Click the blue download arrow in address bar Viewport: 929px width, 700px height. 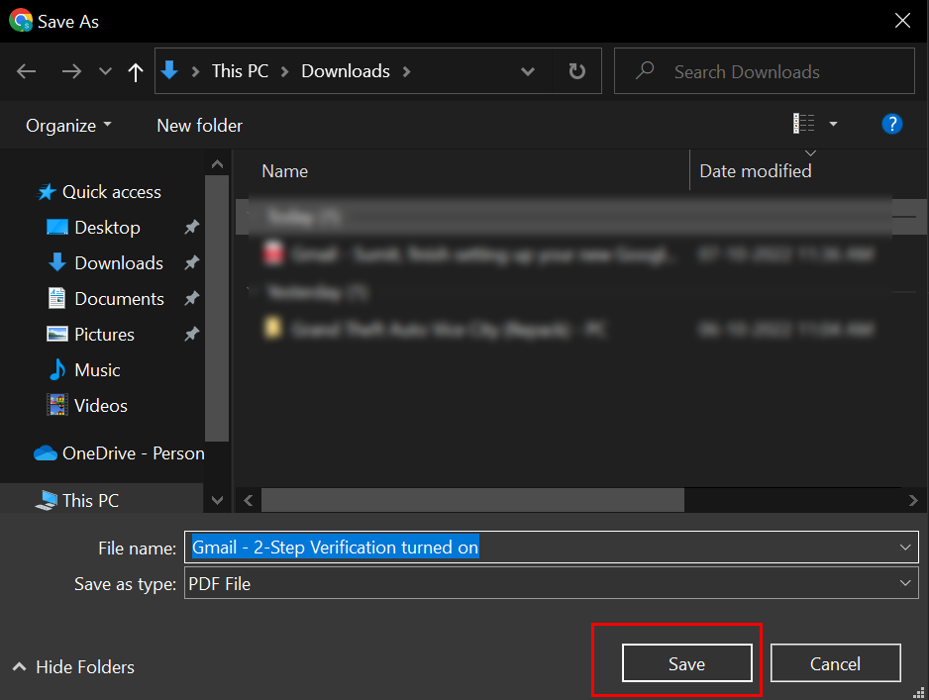click(x=169, y=70)
